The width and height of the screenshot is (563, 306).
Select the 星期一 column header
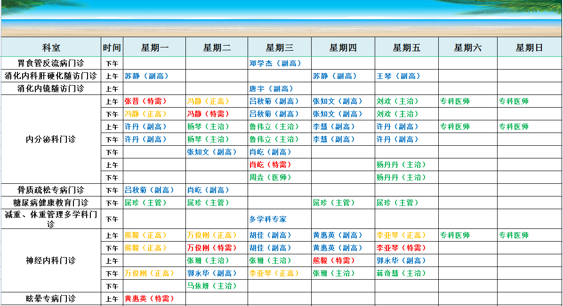coord(154,47)
